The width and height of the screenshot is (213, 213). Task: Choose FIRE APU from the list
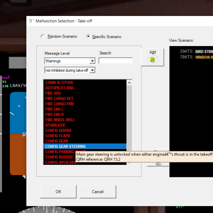pyautogui.click(x=53, y=93)
